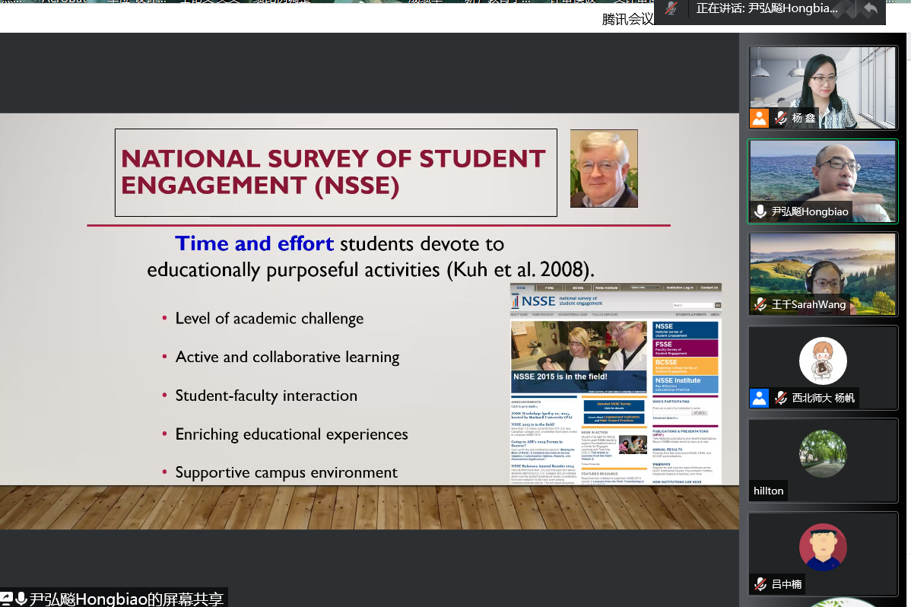Image resolution: width=911 pixels, height=607 pixels.
Task: Click the orange host icon beside 杨鑫
Action: pyautogui.click(x=759, y=118)
